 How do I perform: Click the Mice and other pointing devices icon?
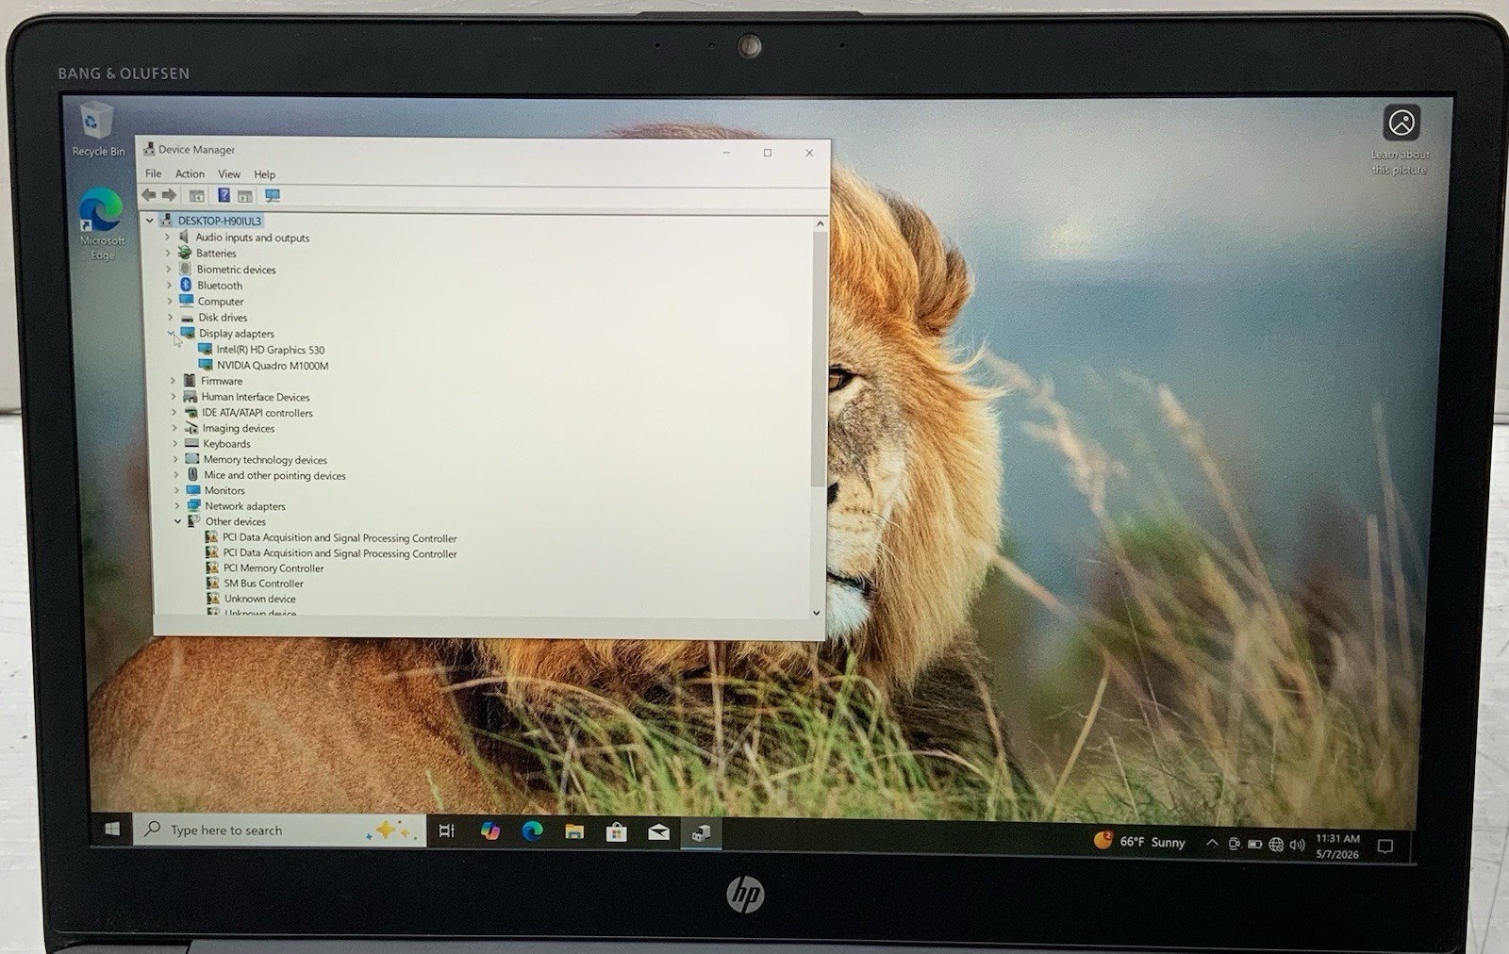[192, 474]
